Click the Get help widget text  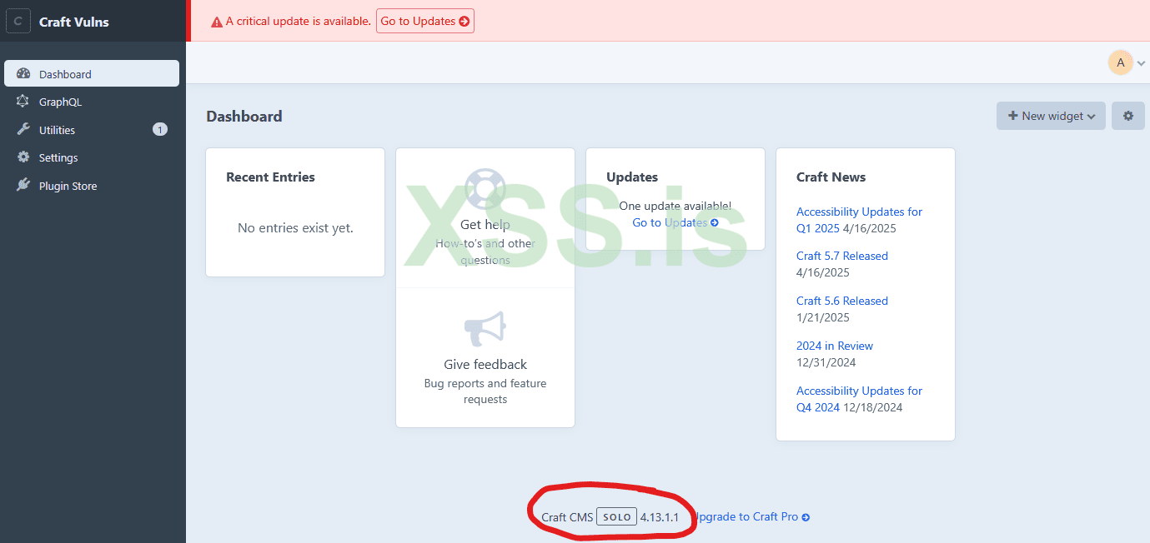[x=485, y=225]
